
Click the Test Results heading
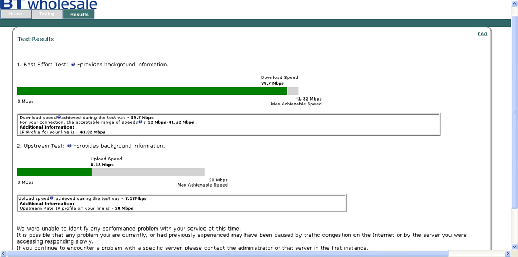(36, 39)
